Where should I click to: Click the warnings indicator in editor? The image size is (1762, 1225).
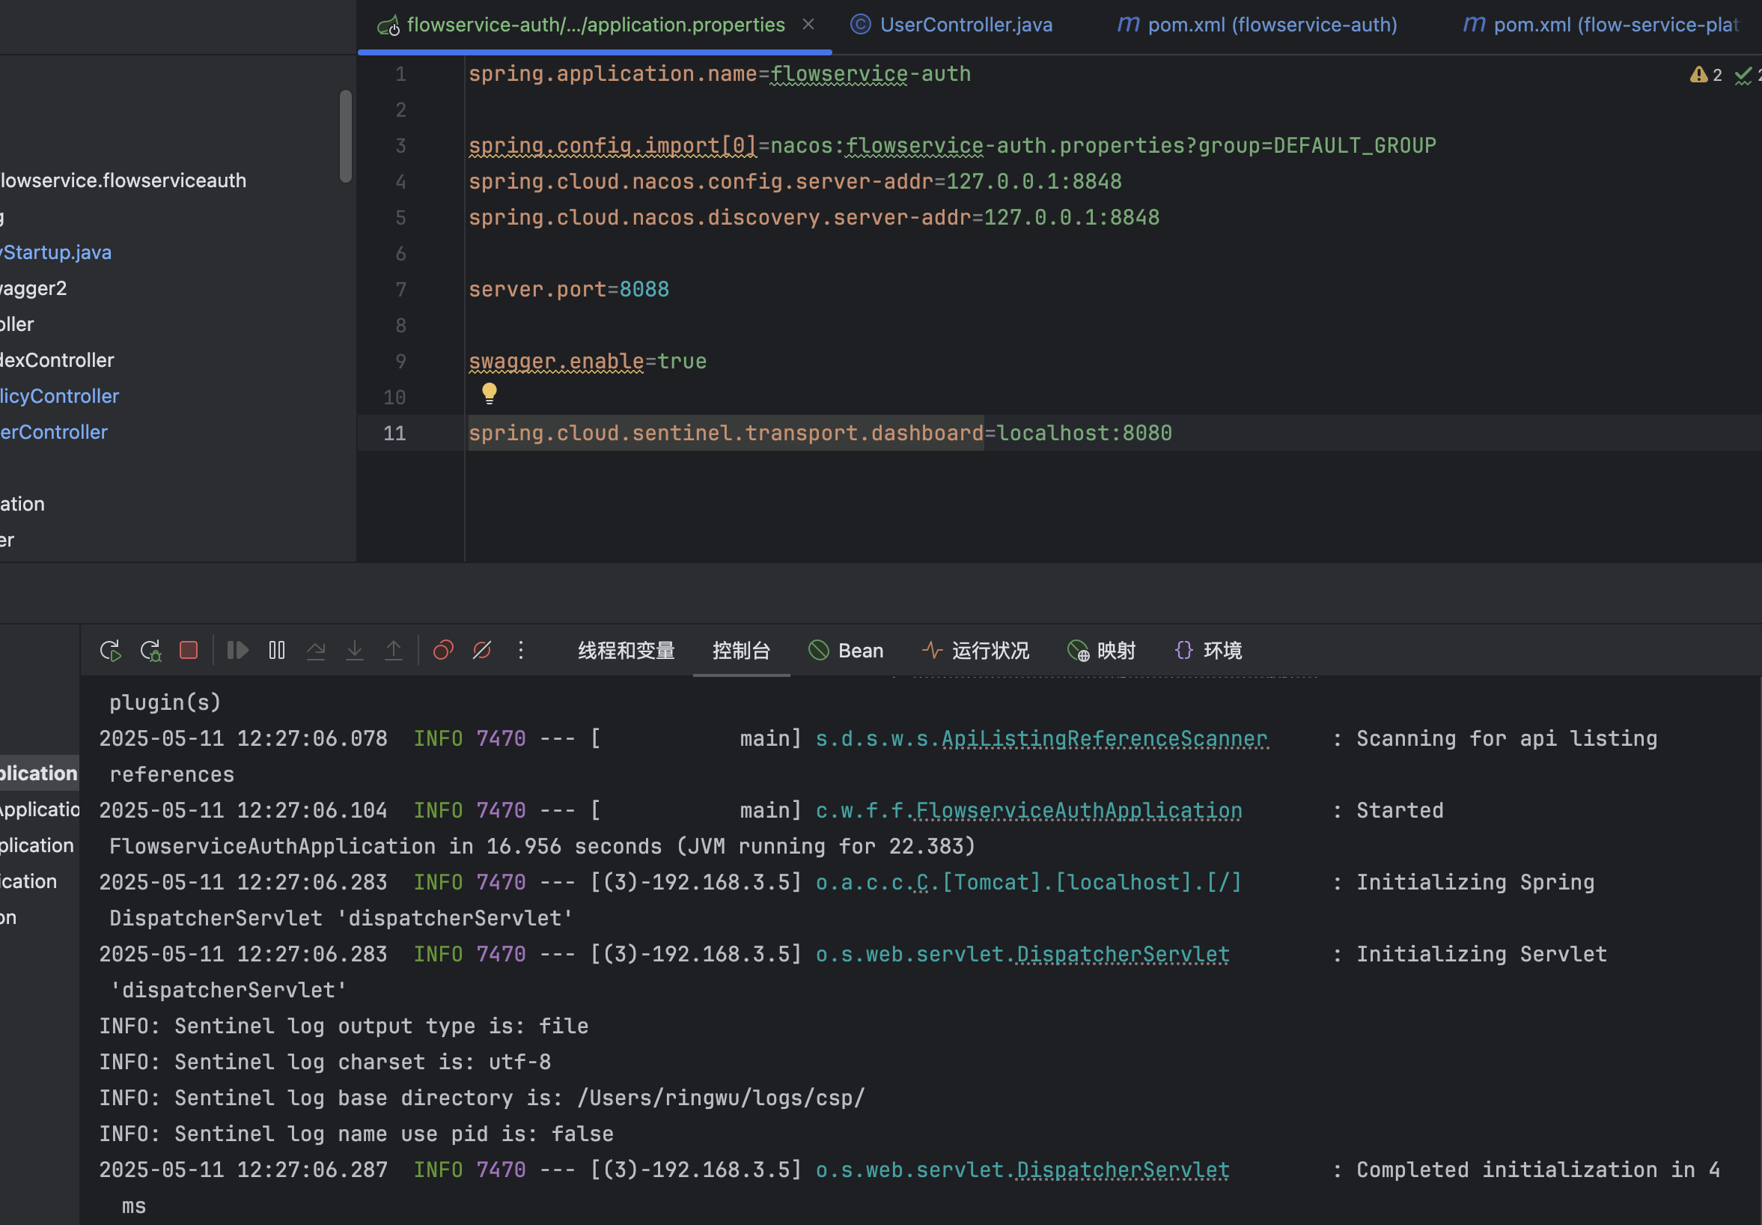point(1706,75)
